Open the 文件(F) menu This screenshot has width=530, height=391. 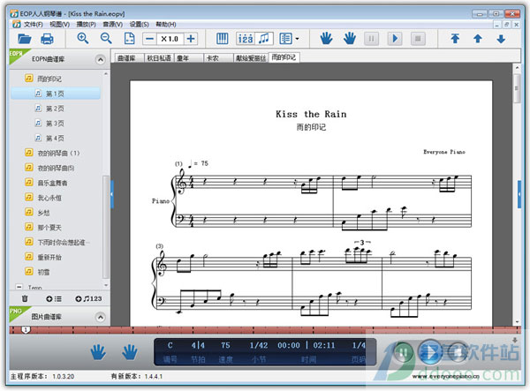[x=34, y=25]
